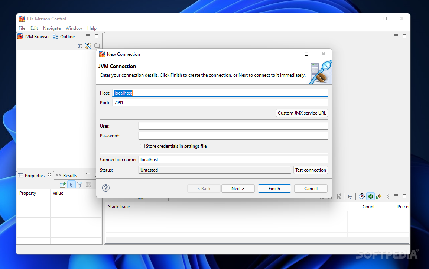Image resolution: width=429 pixels, height=269 pixels.
Task: Click the Status field showing Untested
Action: click(x=215, y=170)
